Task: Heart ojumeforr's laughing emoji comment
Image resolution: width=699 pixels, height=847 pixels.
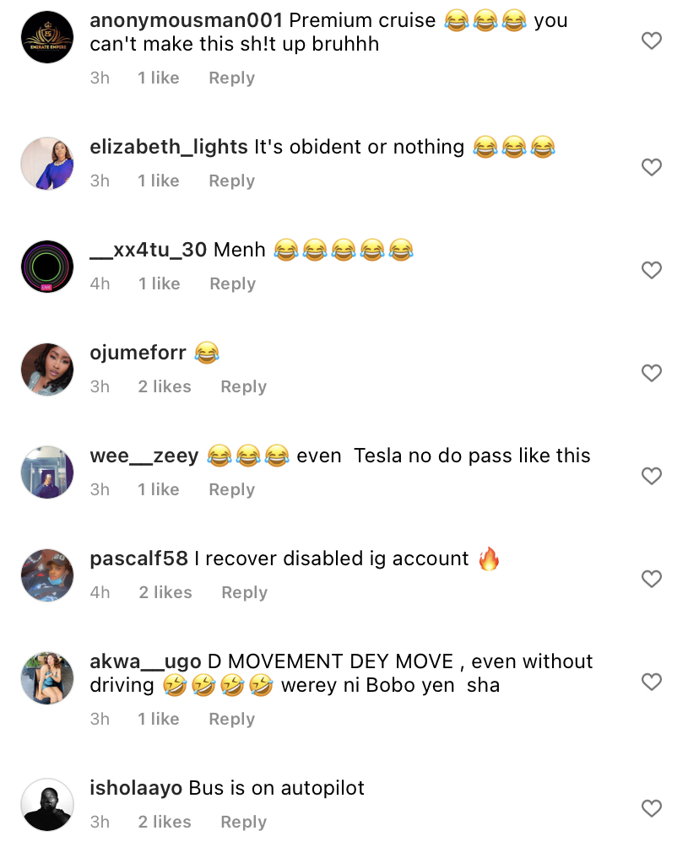Action: [652, 373]
